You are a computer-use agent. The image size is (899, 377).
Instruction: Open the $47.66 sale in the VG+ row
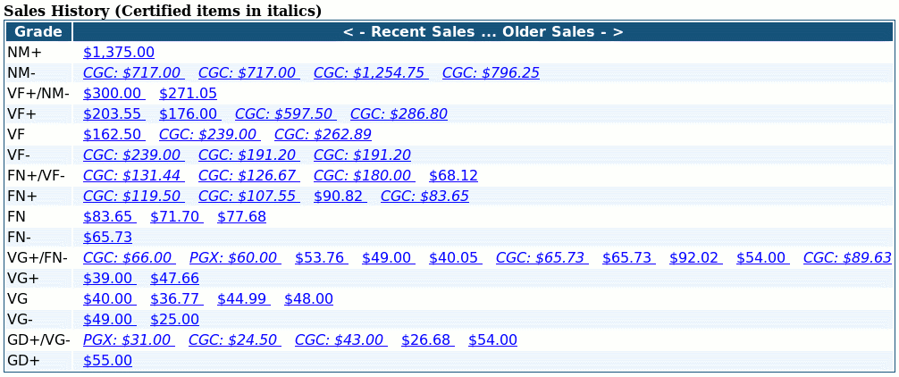coord(174,279)
